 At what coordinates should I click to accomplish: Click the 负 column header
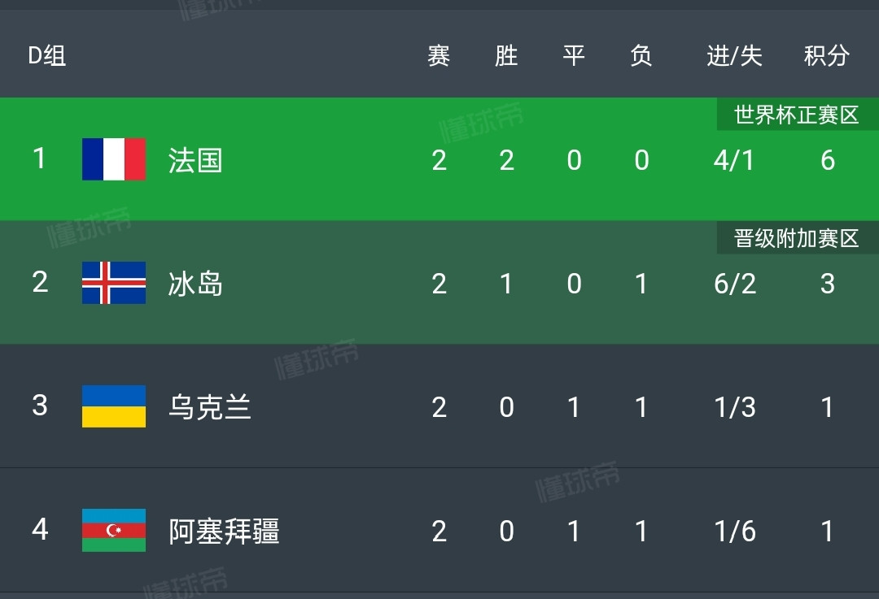click(641, 55)
